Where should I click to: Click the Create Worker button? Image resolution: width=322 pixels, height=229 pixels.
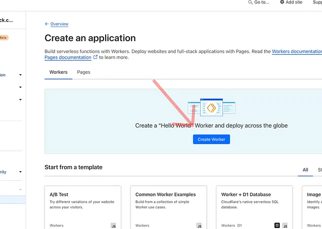211,140
